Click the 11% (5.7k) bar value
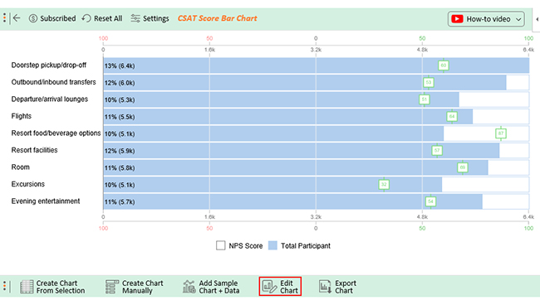This screenshot has width=540, height=305. point(120,202)
